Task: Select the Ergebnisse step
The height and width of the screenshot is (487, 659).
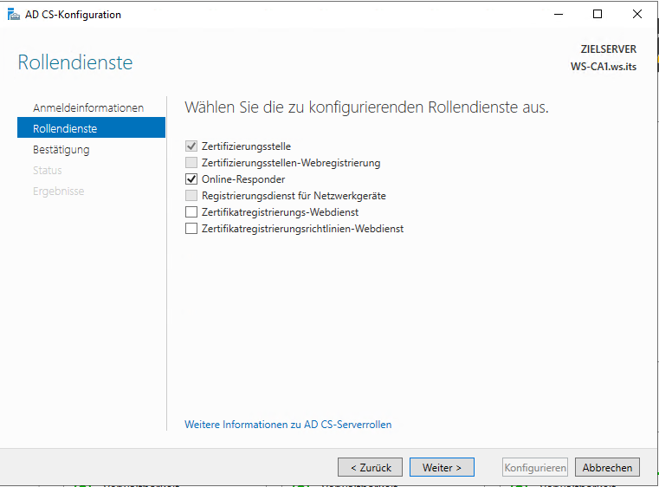Action: (58, 192)
